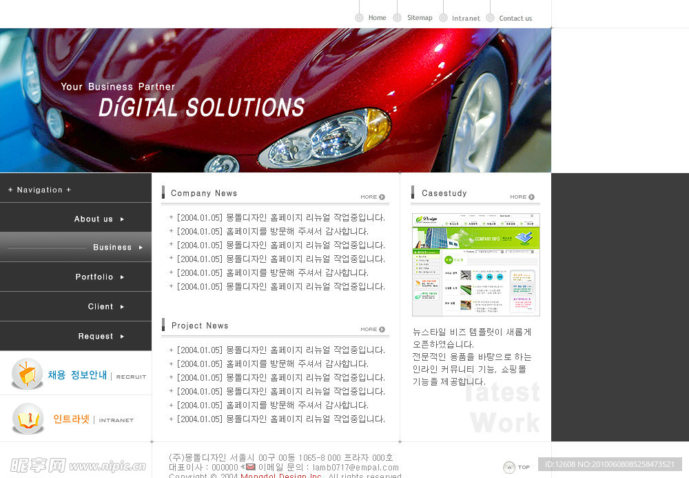Open Contact us page
The height and width of the screenshot is (478, 689).
(x=515, y=19)
